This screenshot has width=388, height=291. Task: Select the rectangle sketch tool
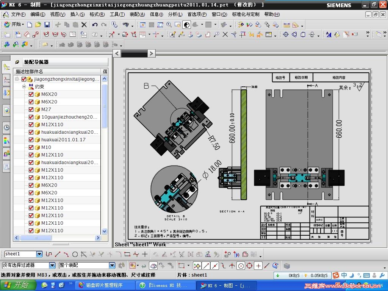[x=127, y=254]
